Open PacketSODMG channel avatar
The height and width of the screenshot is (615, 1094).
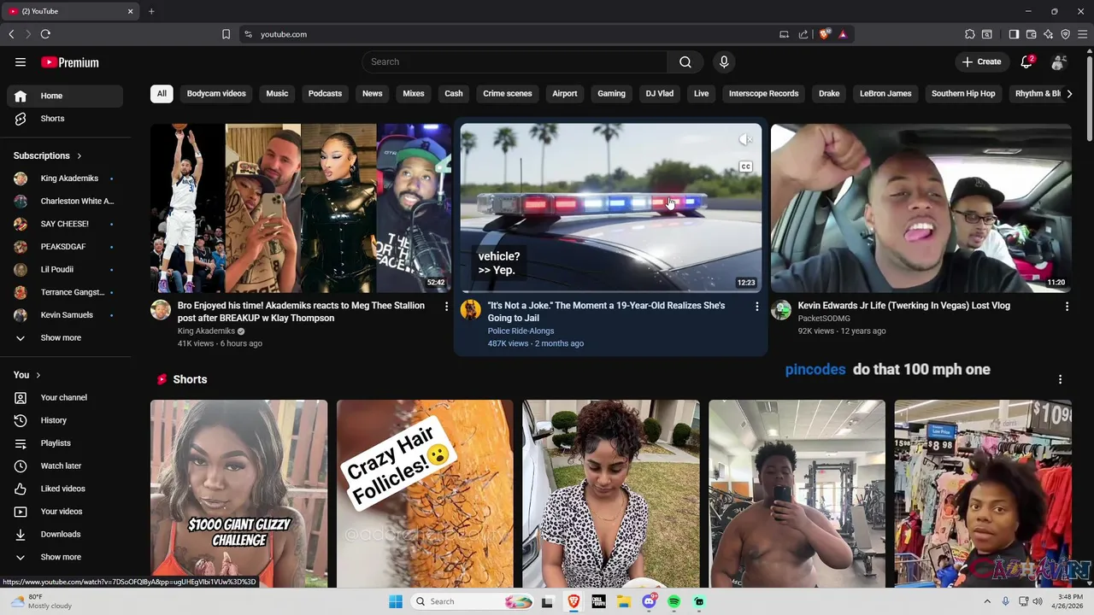[781, 310]
